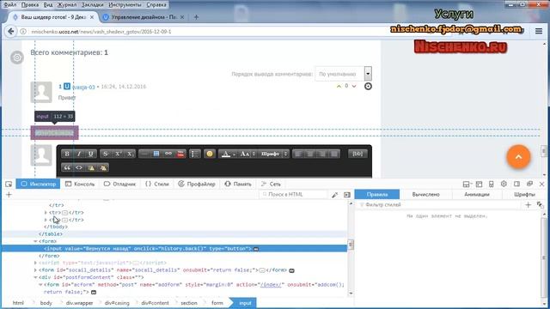The width and height of the screenshot is (550, 309).
Task: Click the div#content breadcrumb in inspector
Action: click(155, 303)
